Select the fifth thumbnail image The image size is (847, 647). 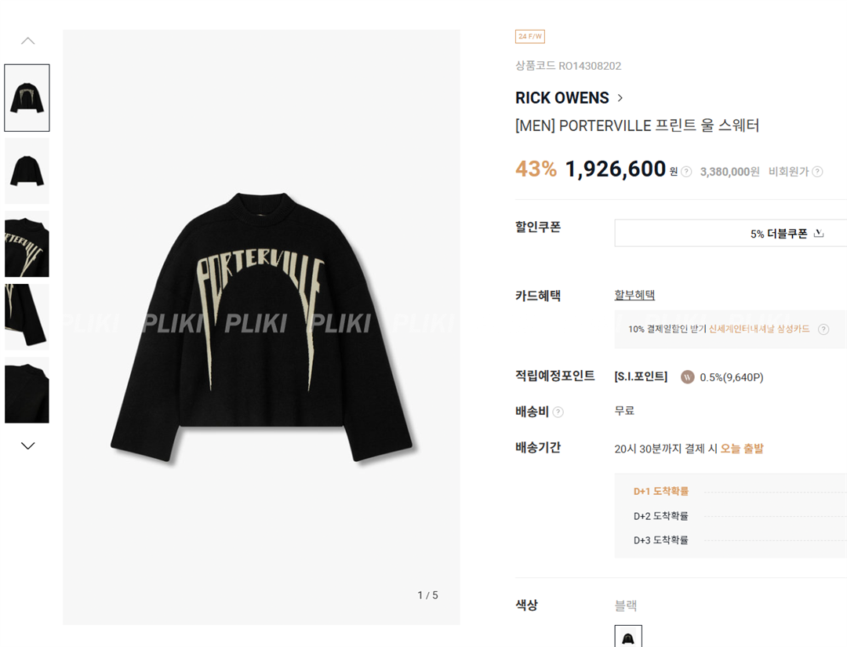[x=27, y=390]
